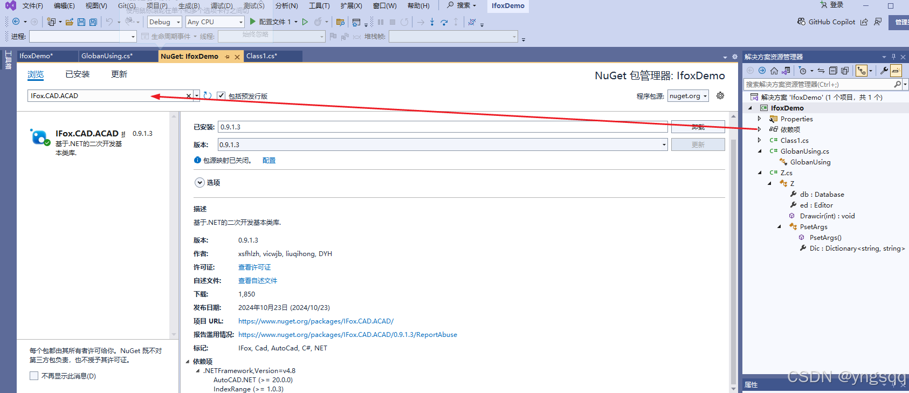Refresh NuGet package search results
The image size is (909, 393).
208,95
